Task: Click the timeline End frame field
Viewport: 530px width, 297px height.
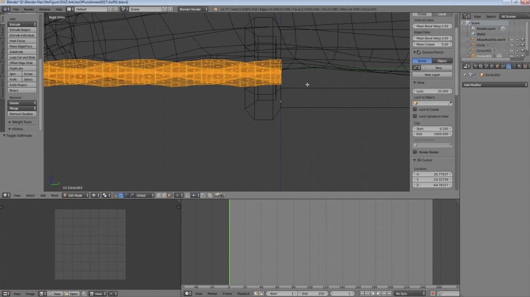Action: pos(312,293)
